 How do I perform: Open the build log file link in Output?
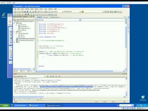coord(66,90)
